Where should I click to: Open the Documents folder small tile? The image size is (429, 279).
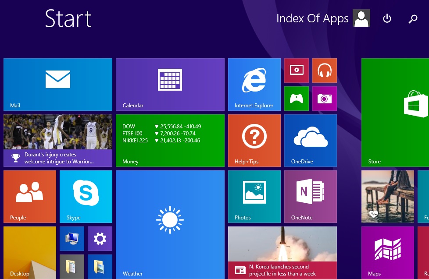tap(71, 267)
